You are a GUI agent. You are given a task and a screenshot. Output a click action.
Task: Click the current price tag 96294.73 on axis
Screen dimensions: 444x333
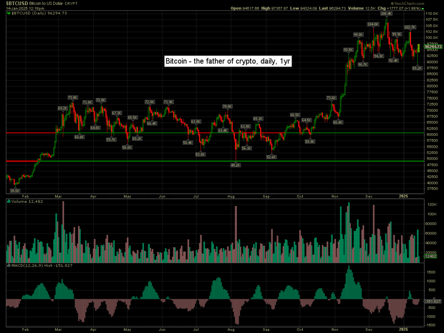point(434,46)
